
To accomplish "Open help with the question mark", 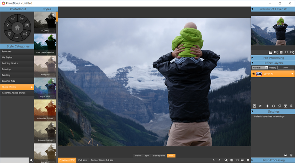I will (7, 25).
